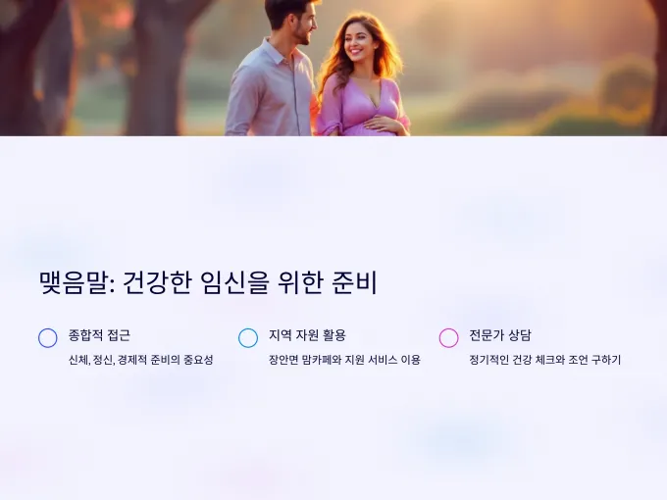Select the man's gray button shirt
Image resolution: width=667 pixels, height=500 pixels.
(x=270, y=91)
